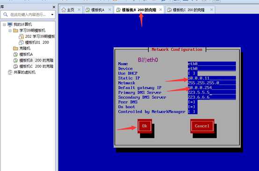The height and width of the screenshot is (171, 259).
Task: Click the Primary DNS Server label
Action: click(140, 93)
